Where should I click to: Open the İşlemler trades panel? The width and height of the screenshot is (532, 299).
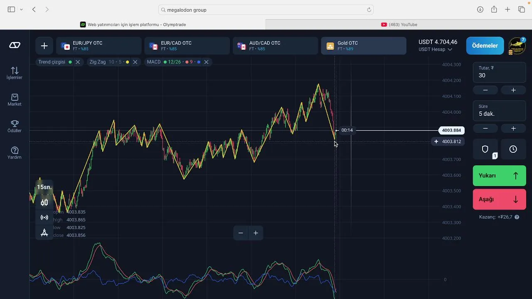(x=15, y=73)
